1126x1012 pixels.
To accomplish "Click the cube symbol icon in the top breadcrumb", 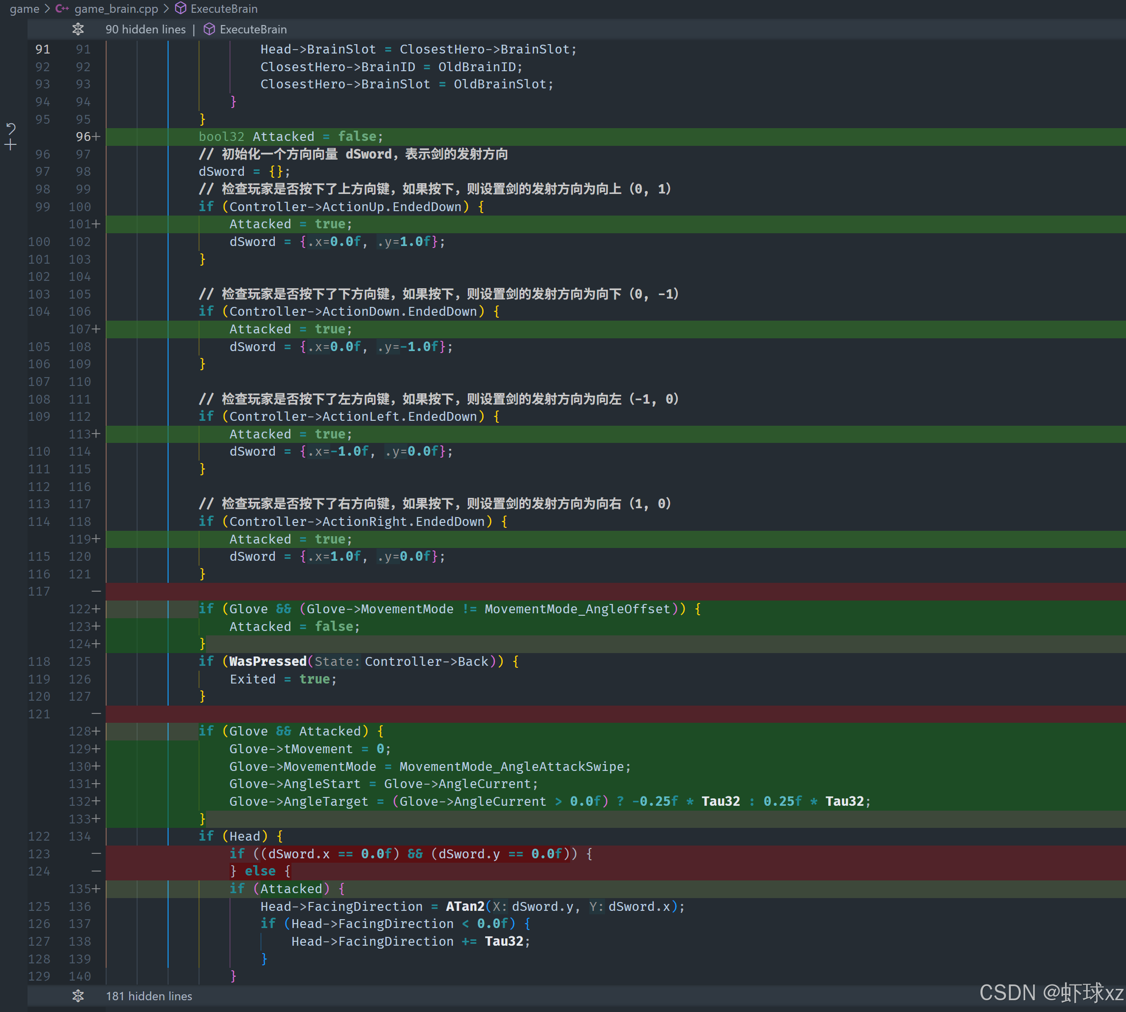I will [x=180, y=8].
